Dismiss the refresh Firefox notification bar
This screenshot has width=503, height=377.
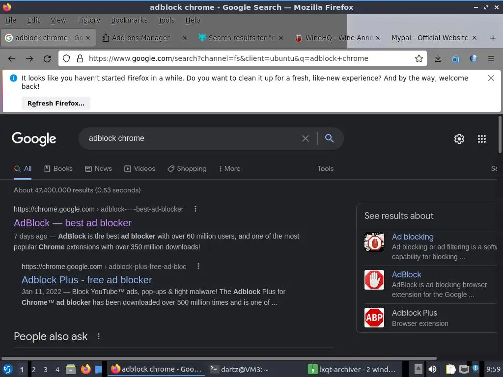click(x=491, y=78)
